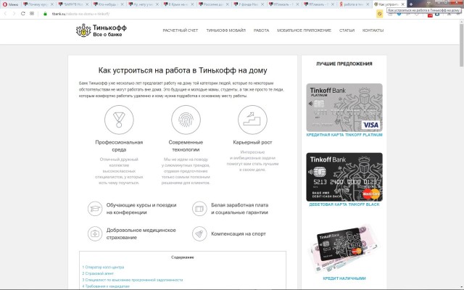Click the Тинькофф crest logo
The image size is (464, 290).
(83, 30)
